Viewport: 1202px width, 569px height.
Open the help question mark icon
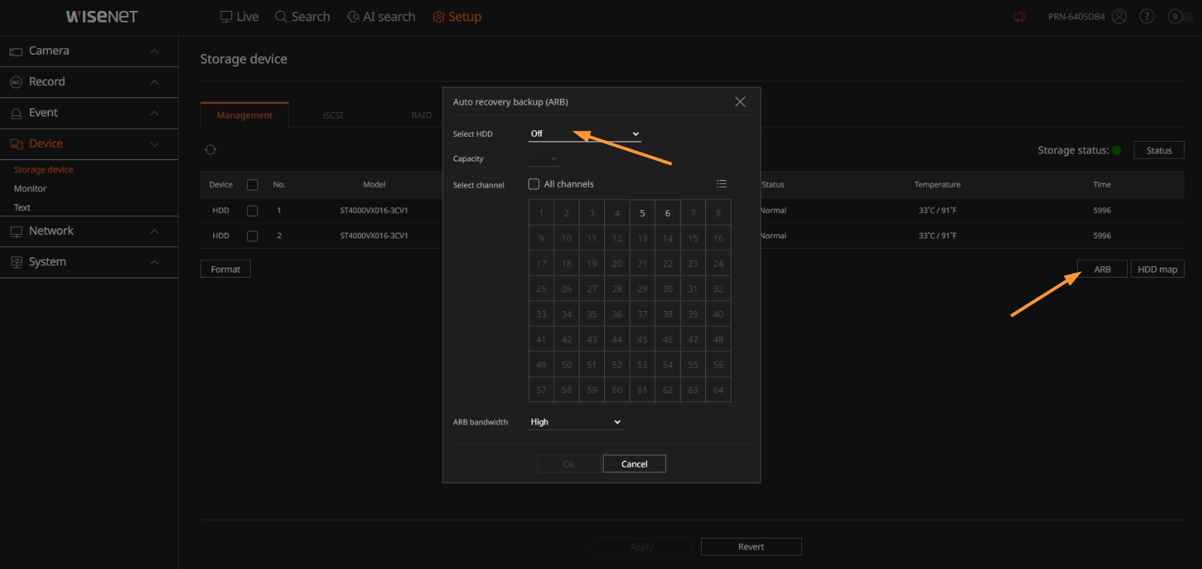pos(1147,17)
